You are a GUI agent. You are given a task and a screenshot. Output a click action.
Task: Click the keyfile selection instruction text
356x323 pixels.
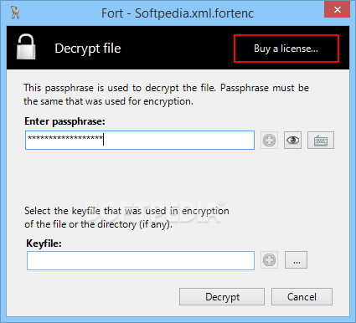pos(126,218)
